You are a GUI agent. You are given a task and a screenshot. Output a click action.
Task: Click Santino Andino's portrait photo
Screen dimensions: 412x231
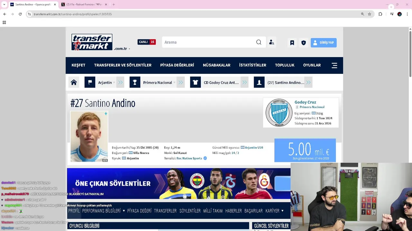click(x=89, y=136)
